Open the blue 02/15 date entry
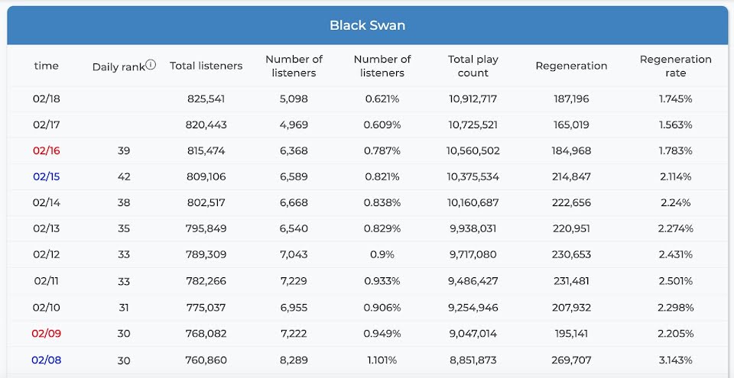734x378 pixels. (47, 177)
